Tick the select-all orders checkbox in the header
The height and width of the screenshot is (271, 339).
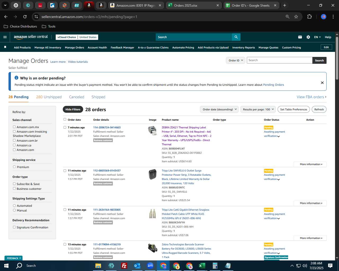coord(65,119)
